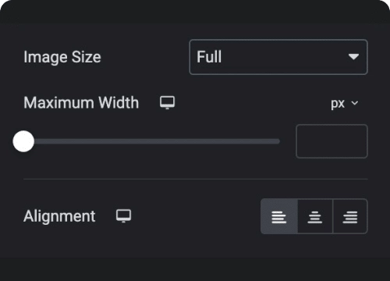Screen dimensions: 390x281
Task: Click the Alignment label
Action: [x=59, y=216]
